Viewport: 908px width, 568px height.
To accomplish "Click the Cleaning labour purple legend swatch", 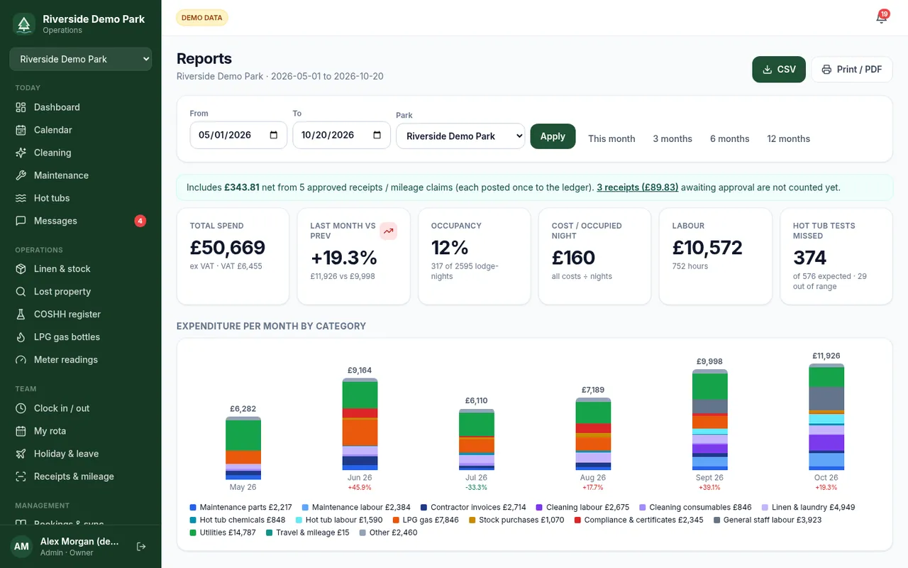I will click(539, 507).
